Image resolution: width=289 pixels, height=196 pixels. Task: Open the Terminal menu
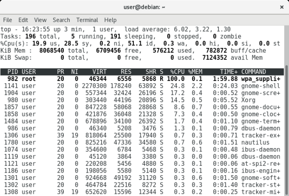(87, 20)
